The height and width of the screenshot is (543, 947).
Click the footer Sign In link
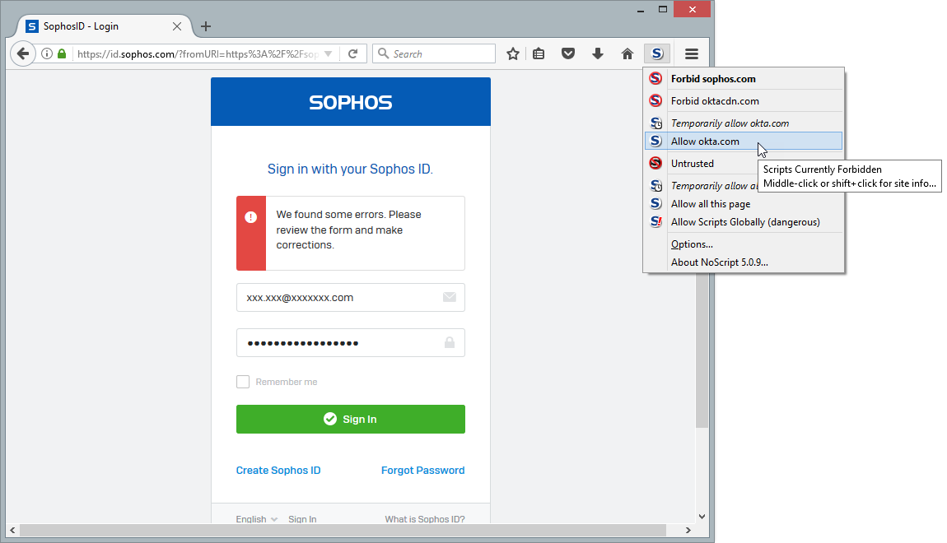[302, 519]
